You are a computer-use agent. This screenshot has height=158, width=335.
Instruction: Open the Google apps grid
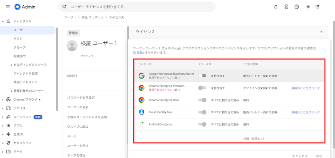(317, 7)
